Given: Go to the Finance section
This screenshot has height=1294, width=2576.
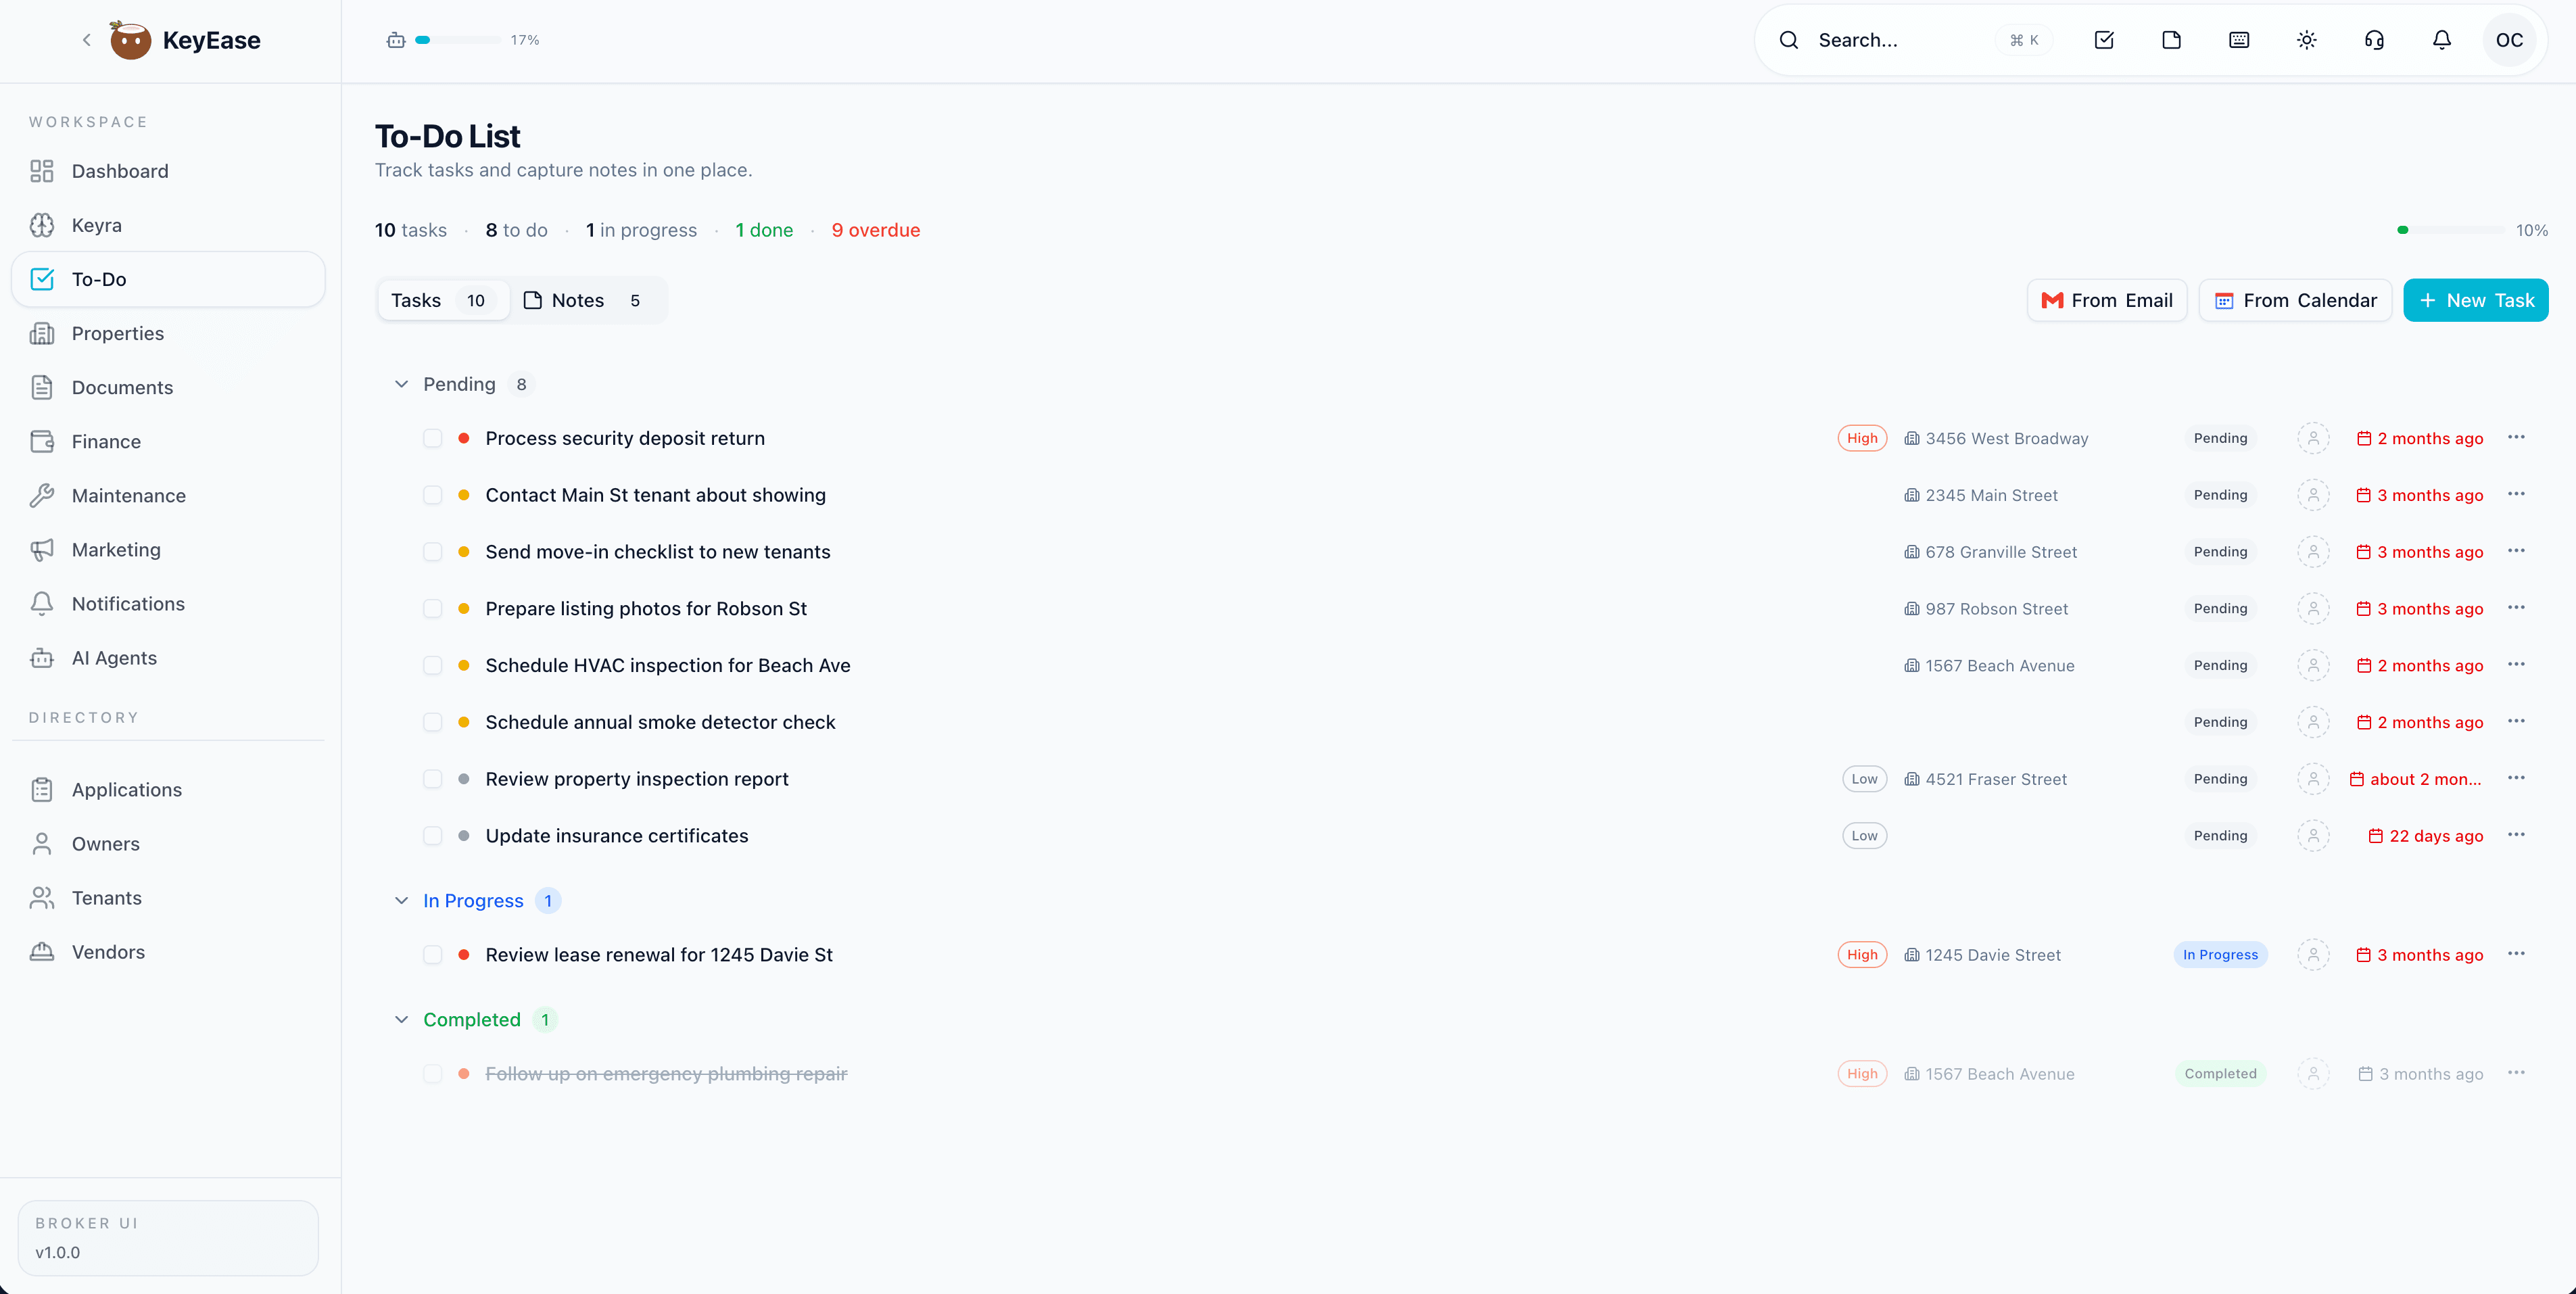Looking at the screenshot, I should click(107, 441).
